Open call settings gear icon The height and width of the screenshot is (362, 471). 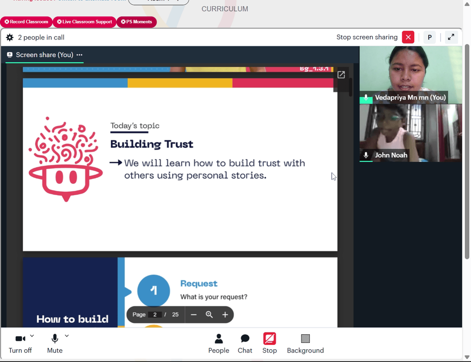click(x=9, y=37)
